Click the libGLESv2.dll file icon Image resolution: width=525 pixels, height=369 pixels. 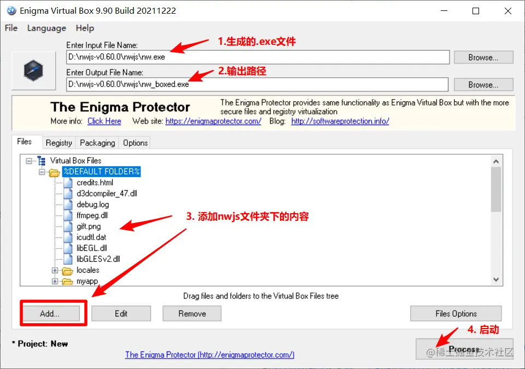tap(68, 259)
